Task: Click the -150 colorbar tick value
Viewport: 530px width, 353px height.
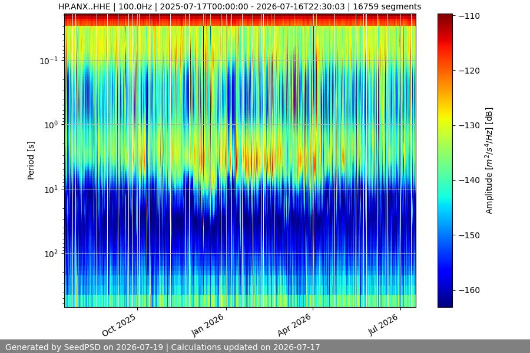Action: (x=469, y=235)
